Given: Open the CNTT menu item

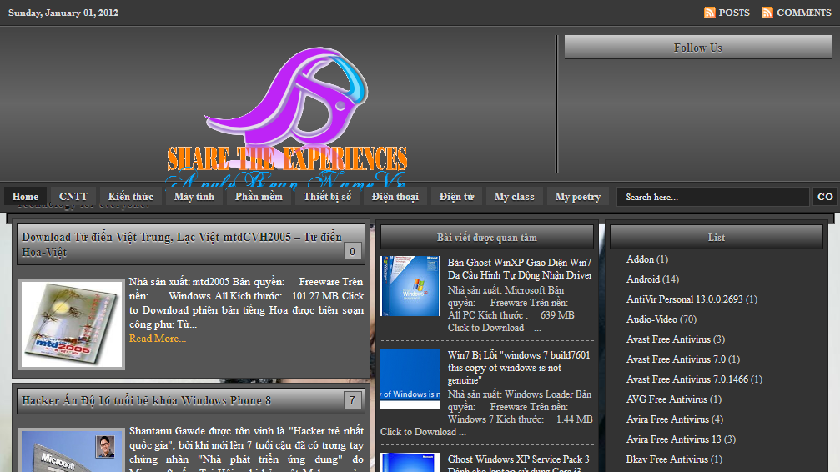Looking at the screenshot, I should point(73,197).
